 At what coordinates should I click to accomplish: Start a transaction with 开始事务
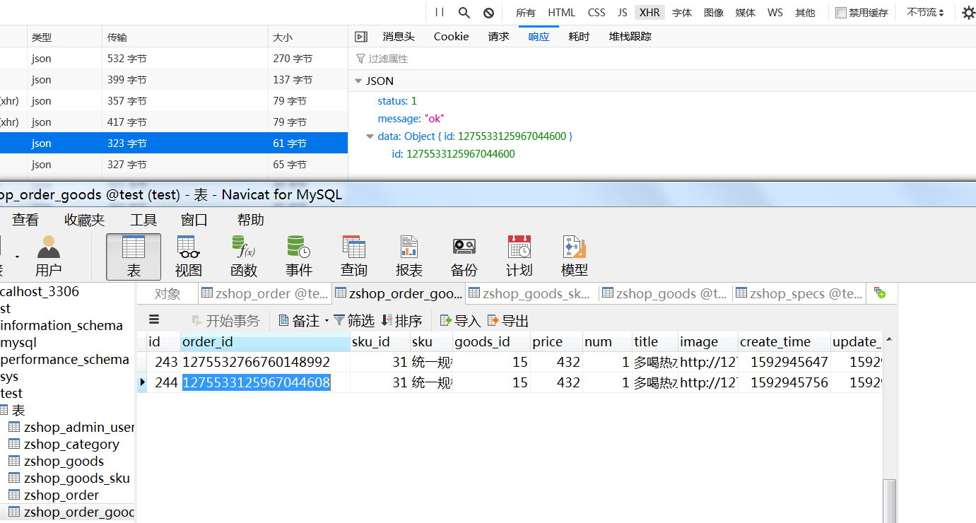225,321
